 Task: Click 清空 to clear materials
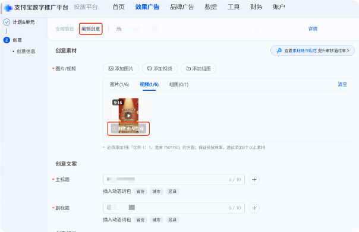click(342, 85)
